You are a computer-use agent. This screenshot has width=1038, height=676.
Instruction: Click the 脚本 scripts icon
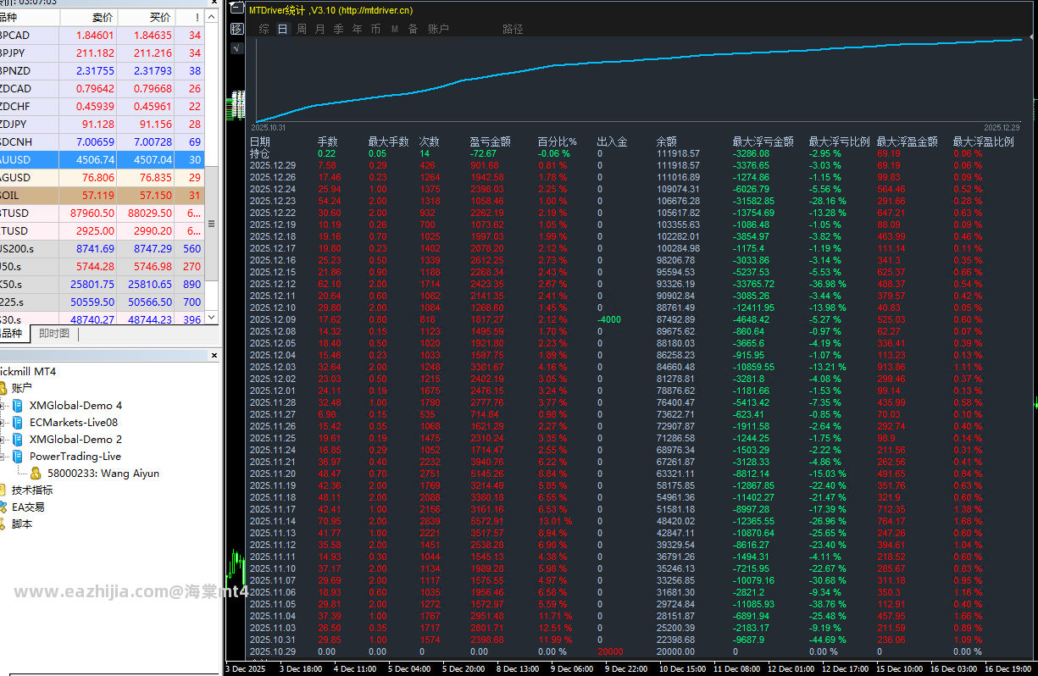pyautogui.click(x=3, y=524)
